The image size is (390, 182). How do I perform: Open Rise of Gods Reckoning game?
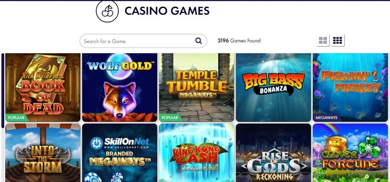click(x=273, y=153)
